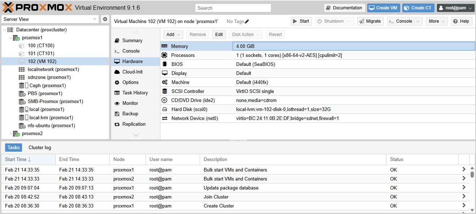Click task log scrollbar thumb
The image size is (476, 214).
click(x=472, y=174)
